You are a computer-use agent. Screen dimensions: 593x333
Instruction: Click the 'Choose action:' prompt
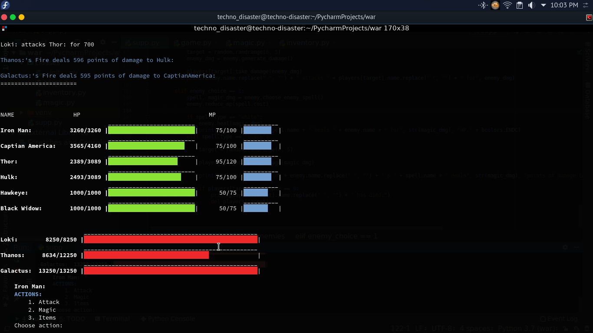(x=39, y=325)
